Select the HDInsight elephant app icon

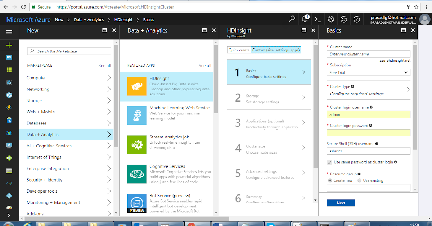pyautogui.click(x=137, y=86)
